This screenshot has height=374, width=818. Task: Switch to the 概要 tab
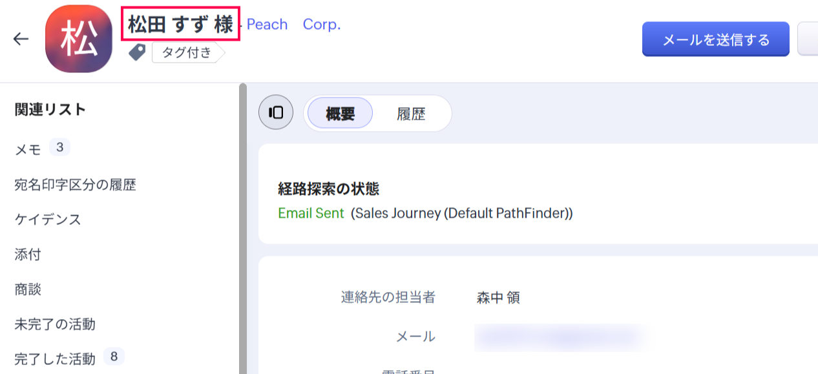[340, 114]
